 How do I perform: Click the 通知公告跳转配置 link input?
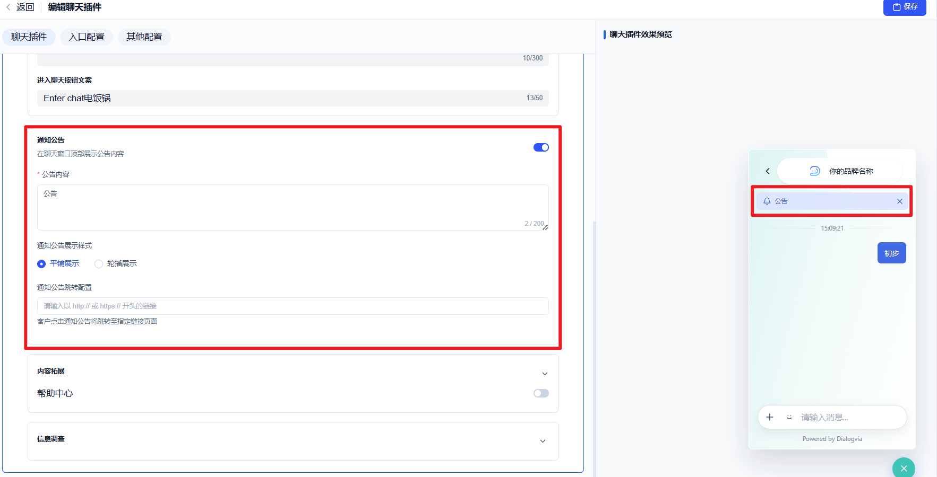(293, 306)
